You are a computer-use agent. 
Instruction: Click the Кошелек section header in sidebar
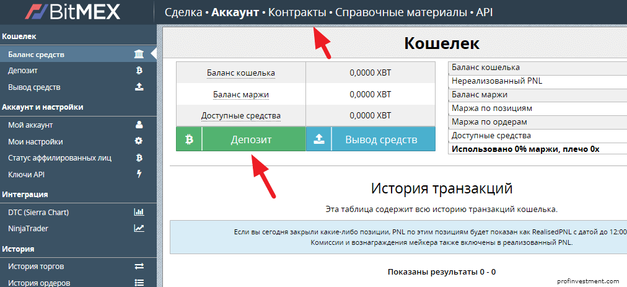pyautogui.click(x=19, y=37)
